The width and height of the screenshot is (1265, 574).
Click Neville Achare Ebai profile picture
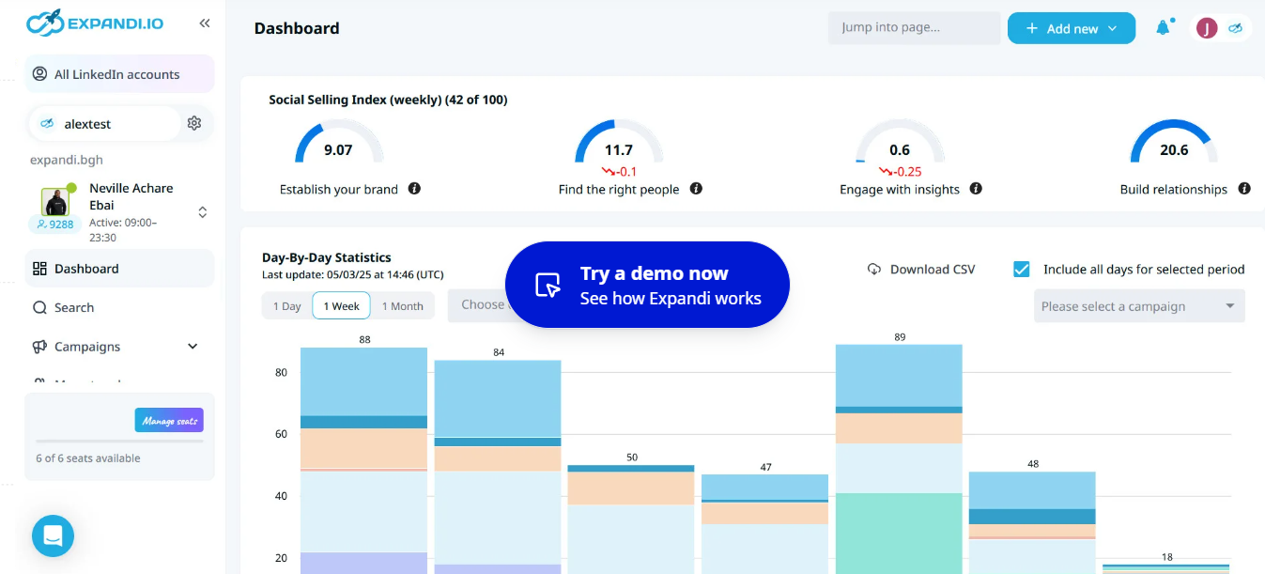(55, 202)
